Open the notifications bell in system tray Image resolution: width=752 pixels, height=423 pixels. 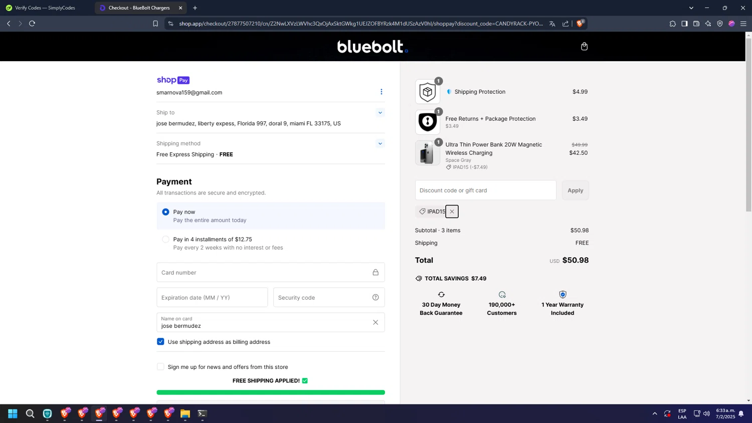pos(741,413)
